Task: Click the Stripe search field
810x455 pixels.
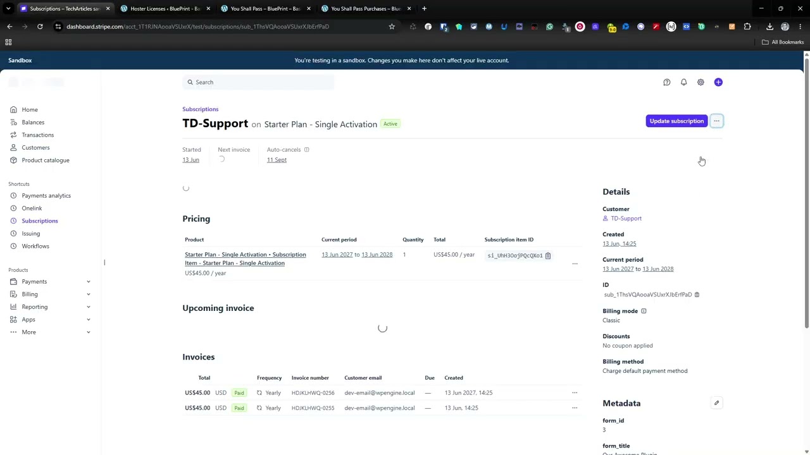Action: tap(258, 82)
